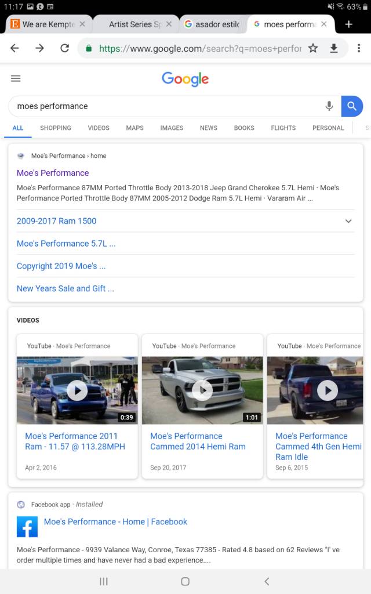The height and width of the screenshot is (594, 371).
Task: Click the Facebook logo icon
Action: pos(27,527)
